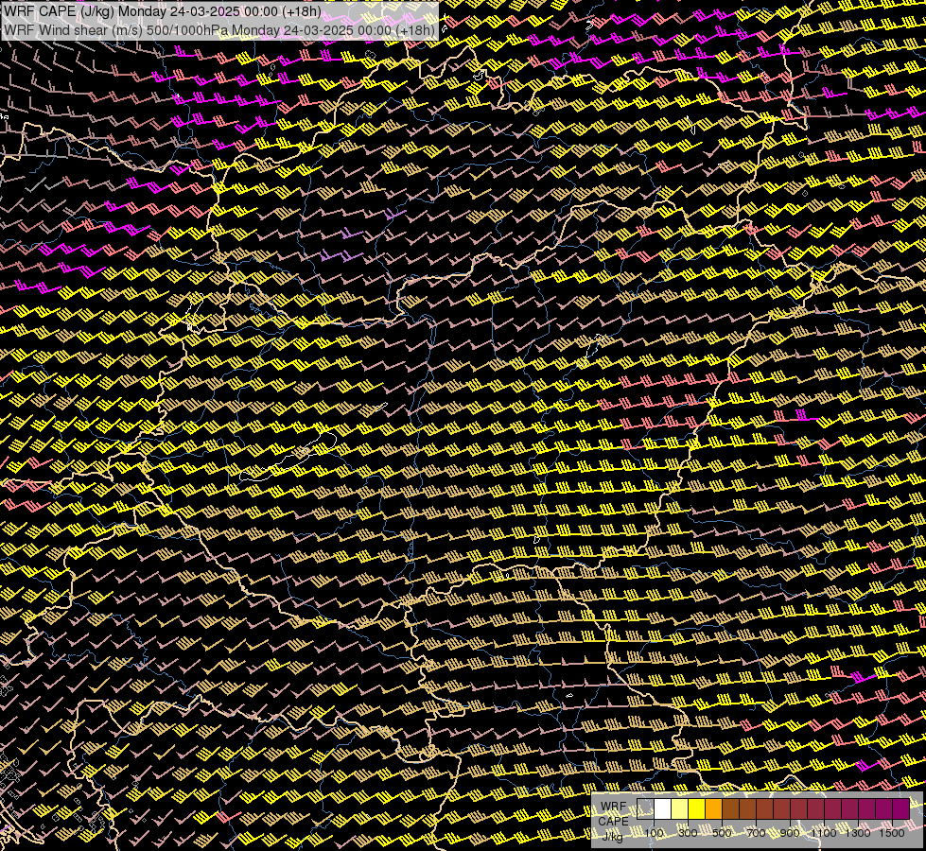Click the 'WRF CAPE (J/kg)' title line

163,11
